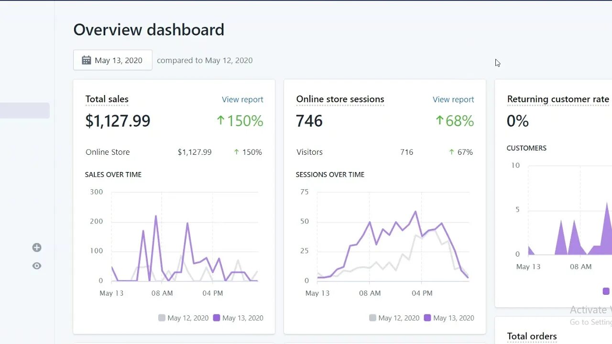Click the Total sales card title

point(107,99)
